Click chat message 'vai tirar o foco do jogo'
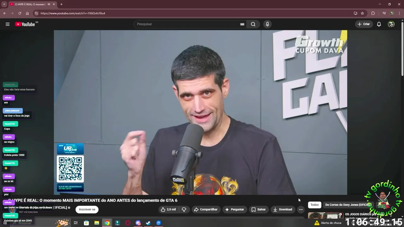 [x=17, y=116]
